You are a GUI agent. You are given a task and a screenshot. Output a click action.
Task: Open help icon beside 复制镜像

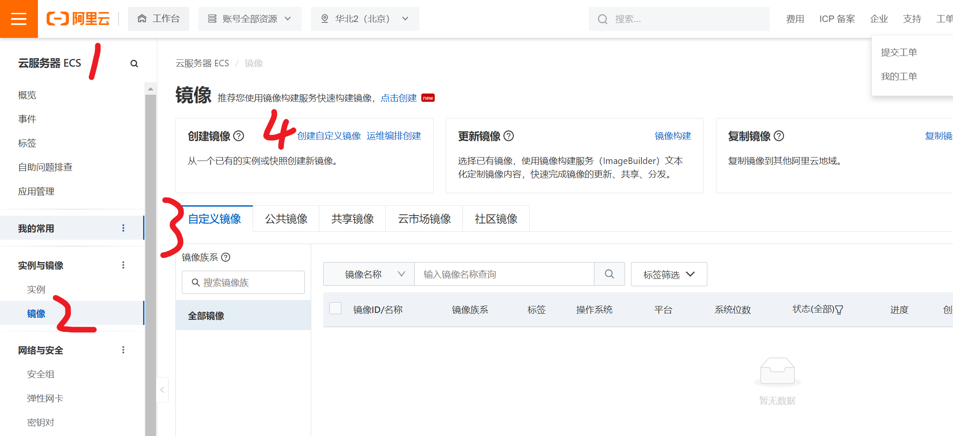click(x=779, y=136)
